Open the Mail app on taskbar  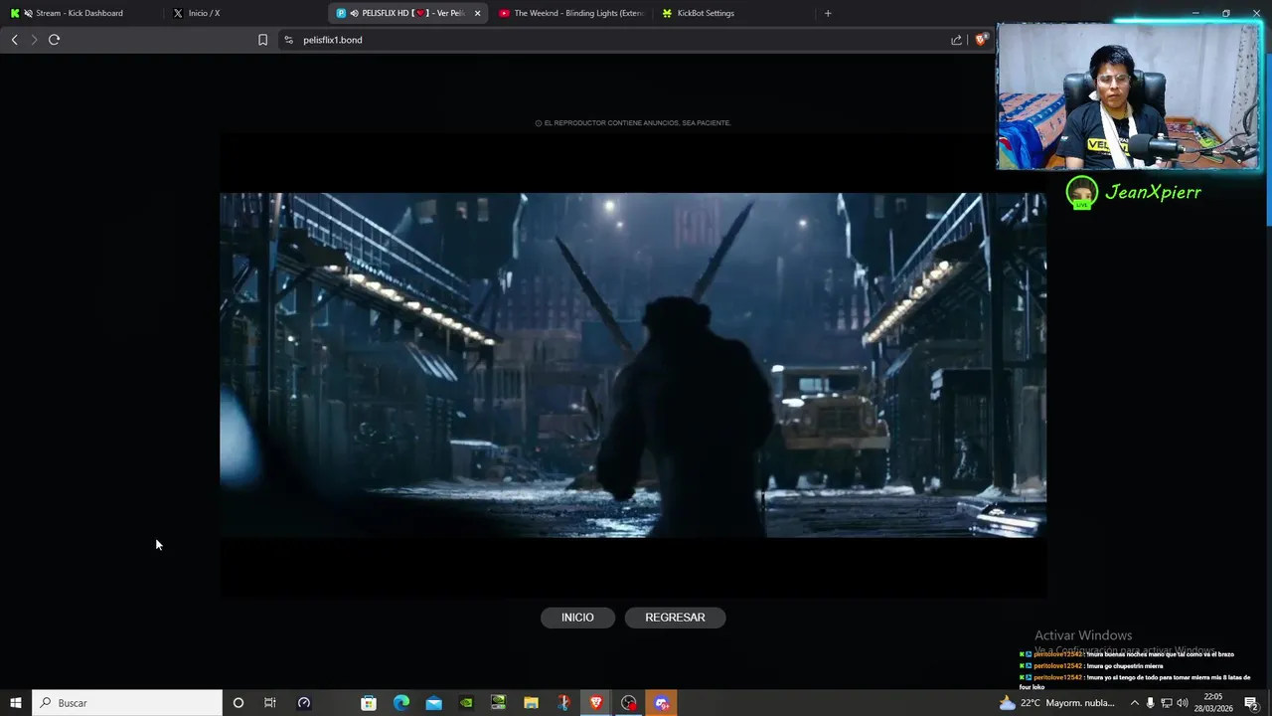[434, 703]
